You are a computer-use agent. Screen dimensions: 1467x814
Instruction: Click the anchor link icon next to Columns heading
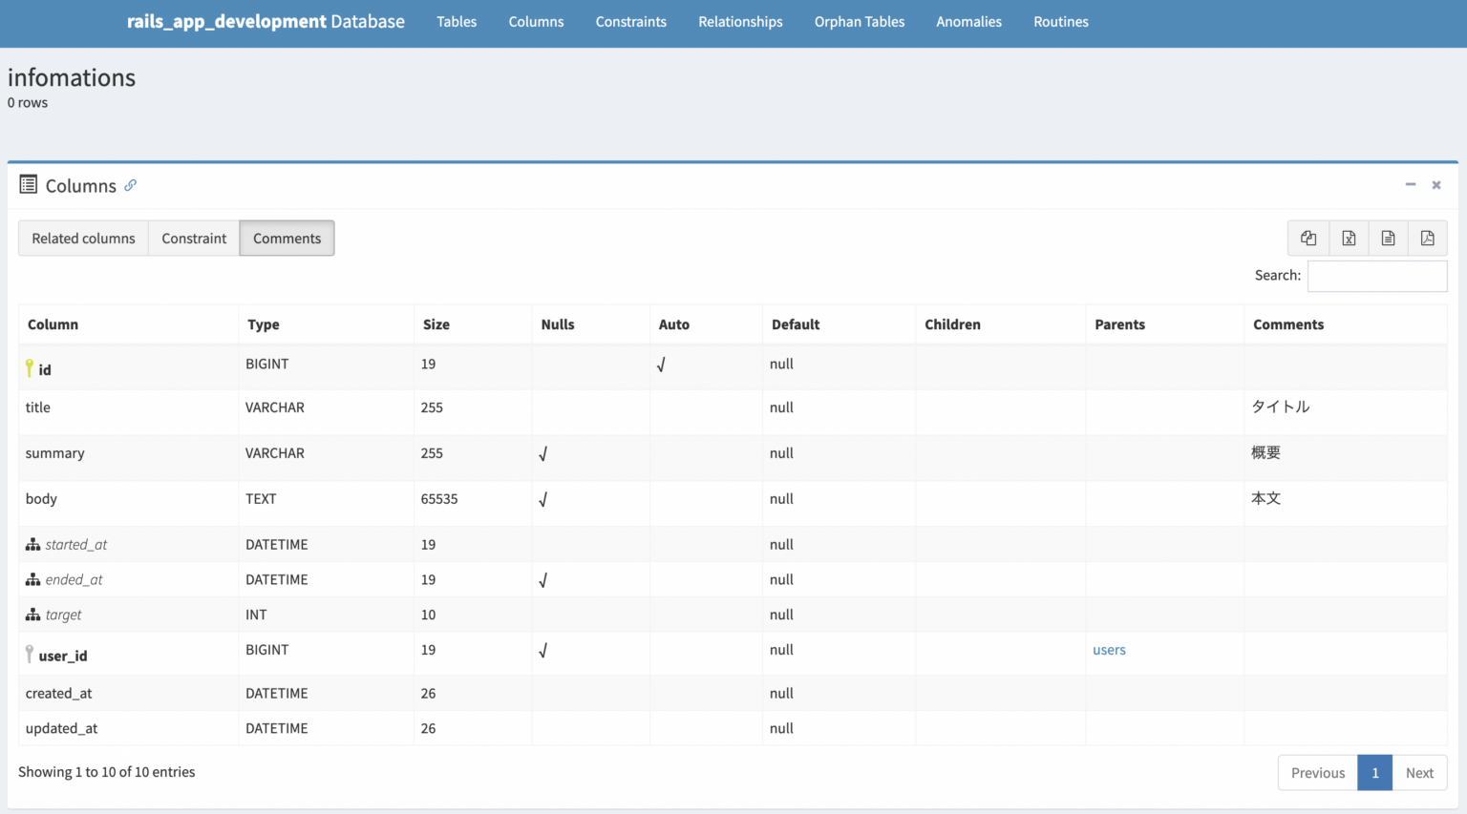(130, 185)
